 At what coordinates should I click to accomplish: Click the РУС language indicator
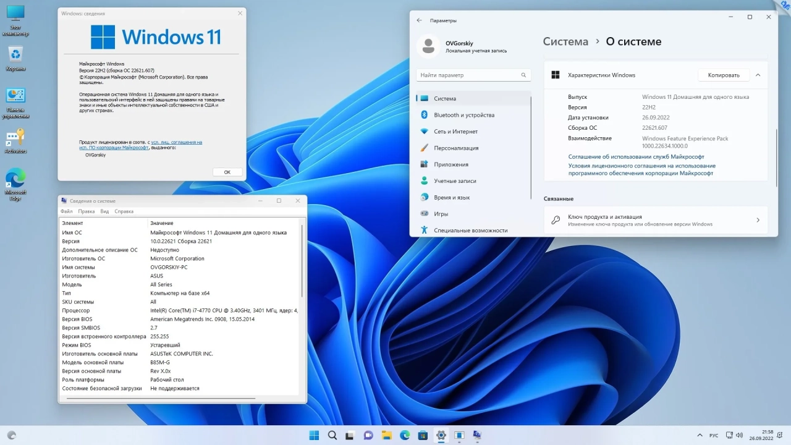714,436
